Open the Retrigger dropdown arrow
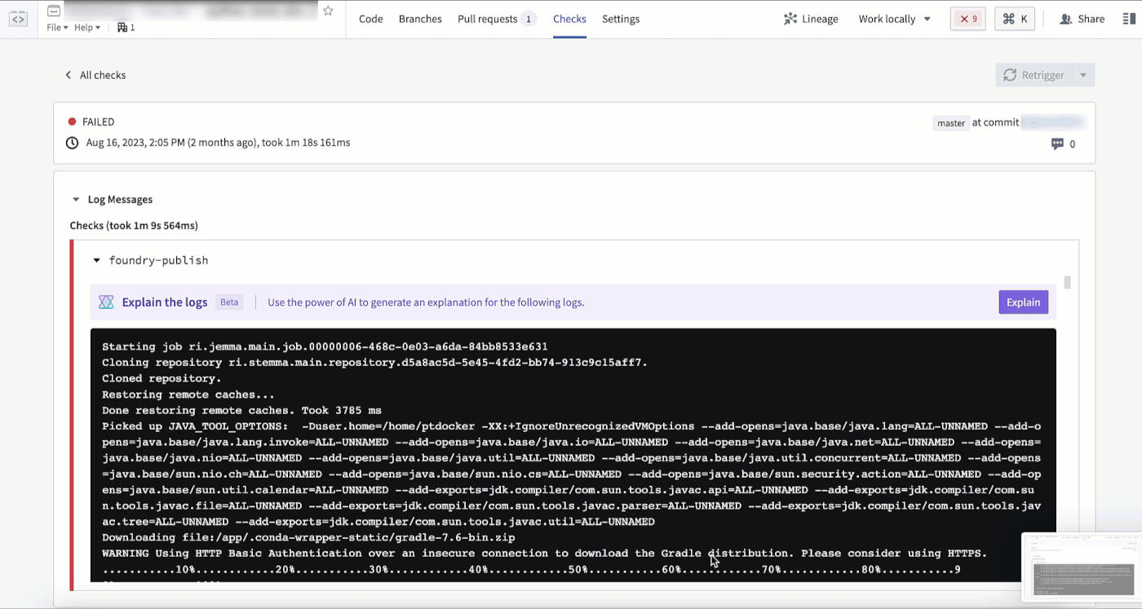 pyautogui.click(x=1083, y=75)
